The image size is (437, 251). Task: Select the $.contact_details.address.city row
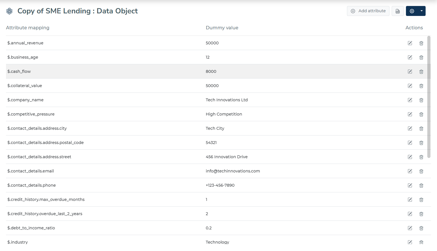[x=217, y=128]
